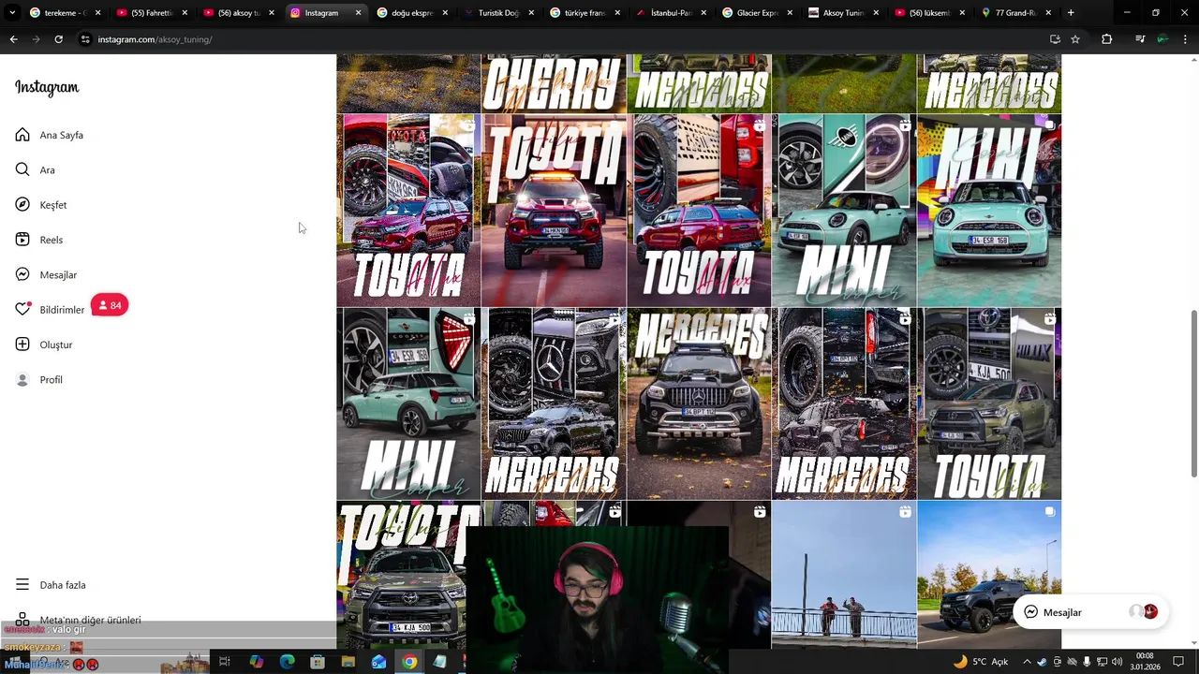Go to Keşfet explore page
This screenshot has width=1199, height=674.
pos(41,205)
